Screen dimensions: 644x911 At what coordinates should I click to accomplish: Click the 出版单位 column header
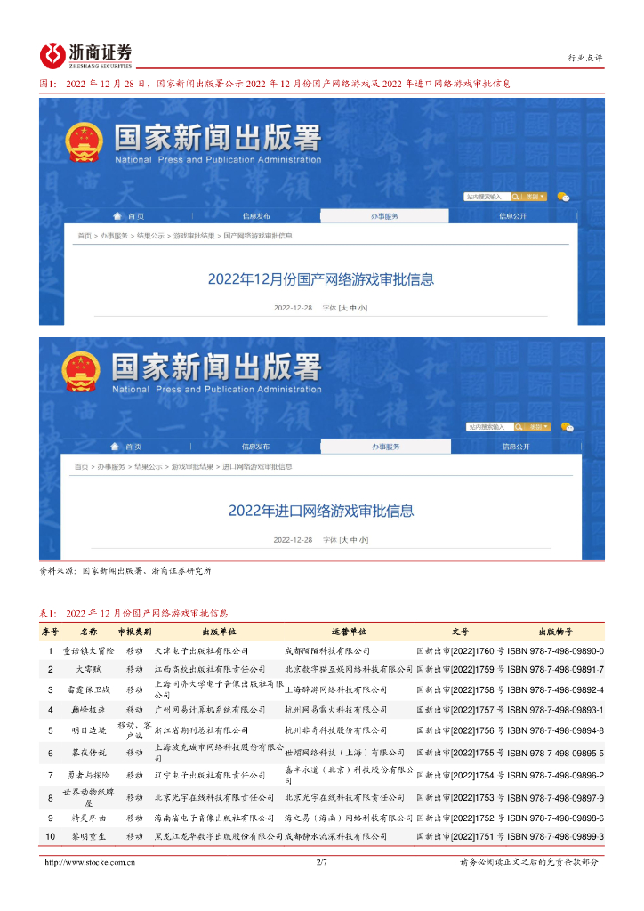pyautogui.click(x=219, y=632)
